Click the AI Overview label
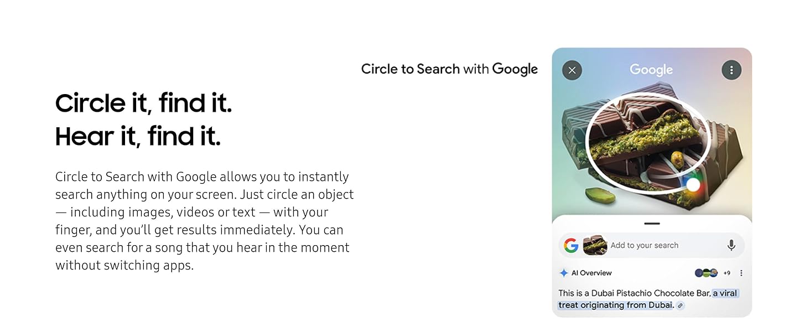 (591, 273)
